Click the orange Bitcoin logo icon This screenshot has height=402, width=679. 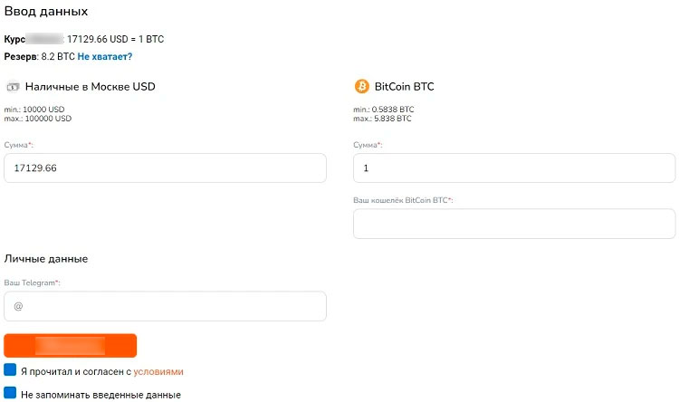361,87
